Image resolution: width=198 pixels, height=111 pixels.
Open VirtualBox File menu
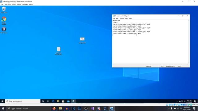(2, 4)
